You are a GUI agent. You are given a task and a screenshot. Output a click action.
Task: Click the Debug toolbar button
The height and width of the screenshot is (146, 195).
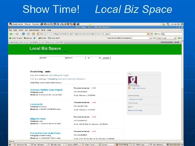pos(28,38)
